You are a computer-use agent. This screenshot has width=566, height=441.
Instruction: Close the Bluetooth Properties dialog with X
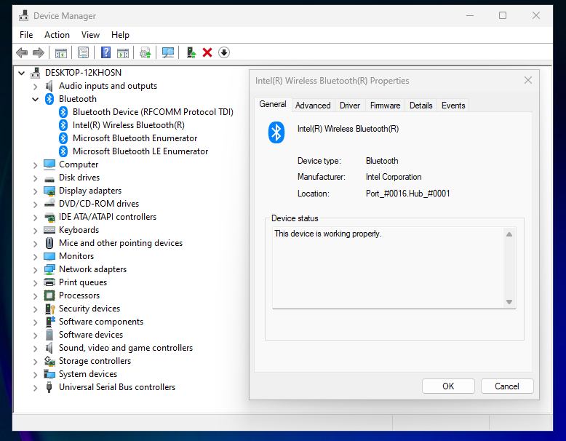click(x=527, y=80)
